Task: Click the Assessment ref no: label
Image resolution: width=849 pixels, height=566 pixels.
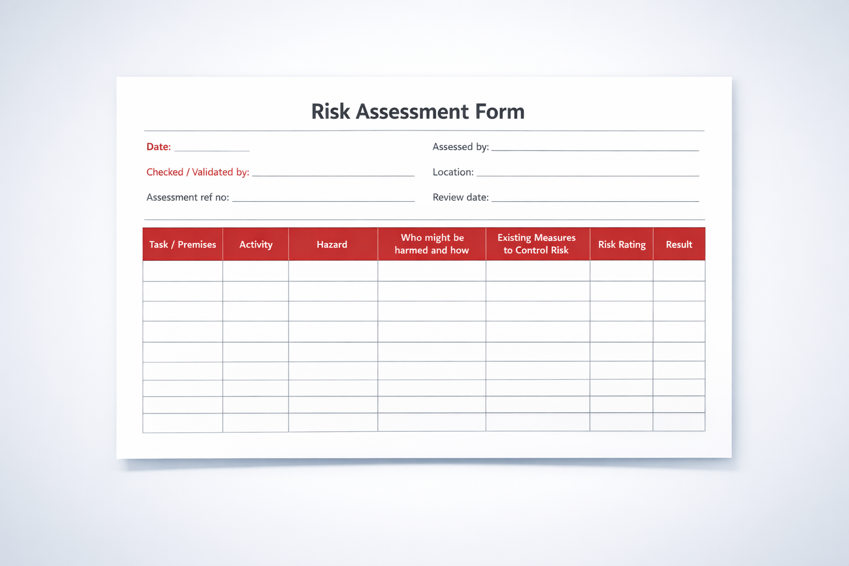Action: (188, 197)
